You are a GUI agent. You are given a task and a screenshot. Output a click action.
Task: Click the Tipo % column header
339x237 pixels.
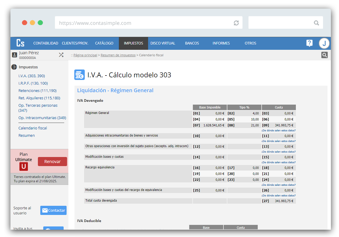(244, 107)
